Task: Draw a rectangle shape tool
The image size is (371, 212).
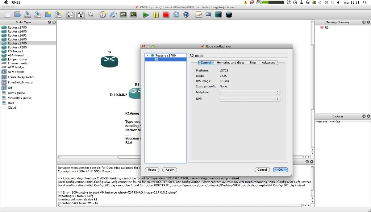Action: click(x=218, y=14)
